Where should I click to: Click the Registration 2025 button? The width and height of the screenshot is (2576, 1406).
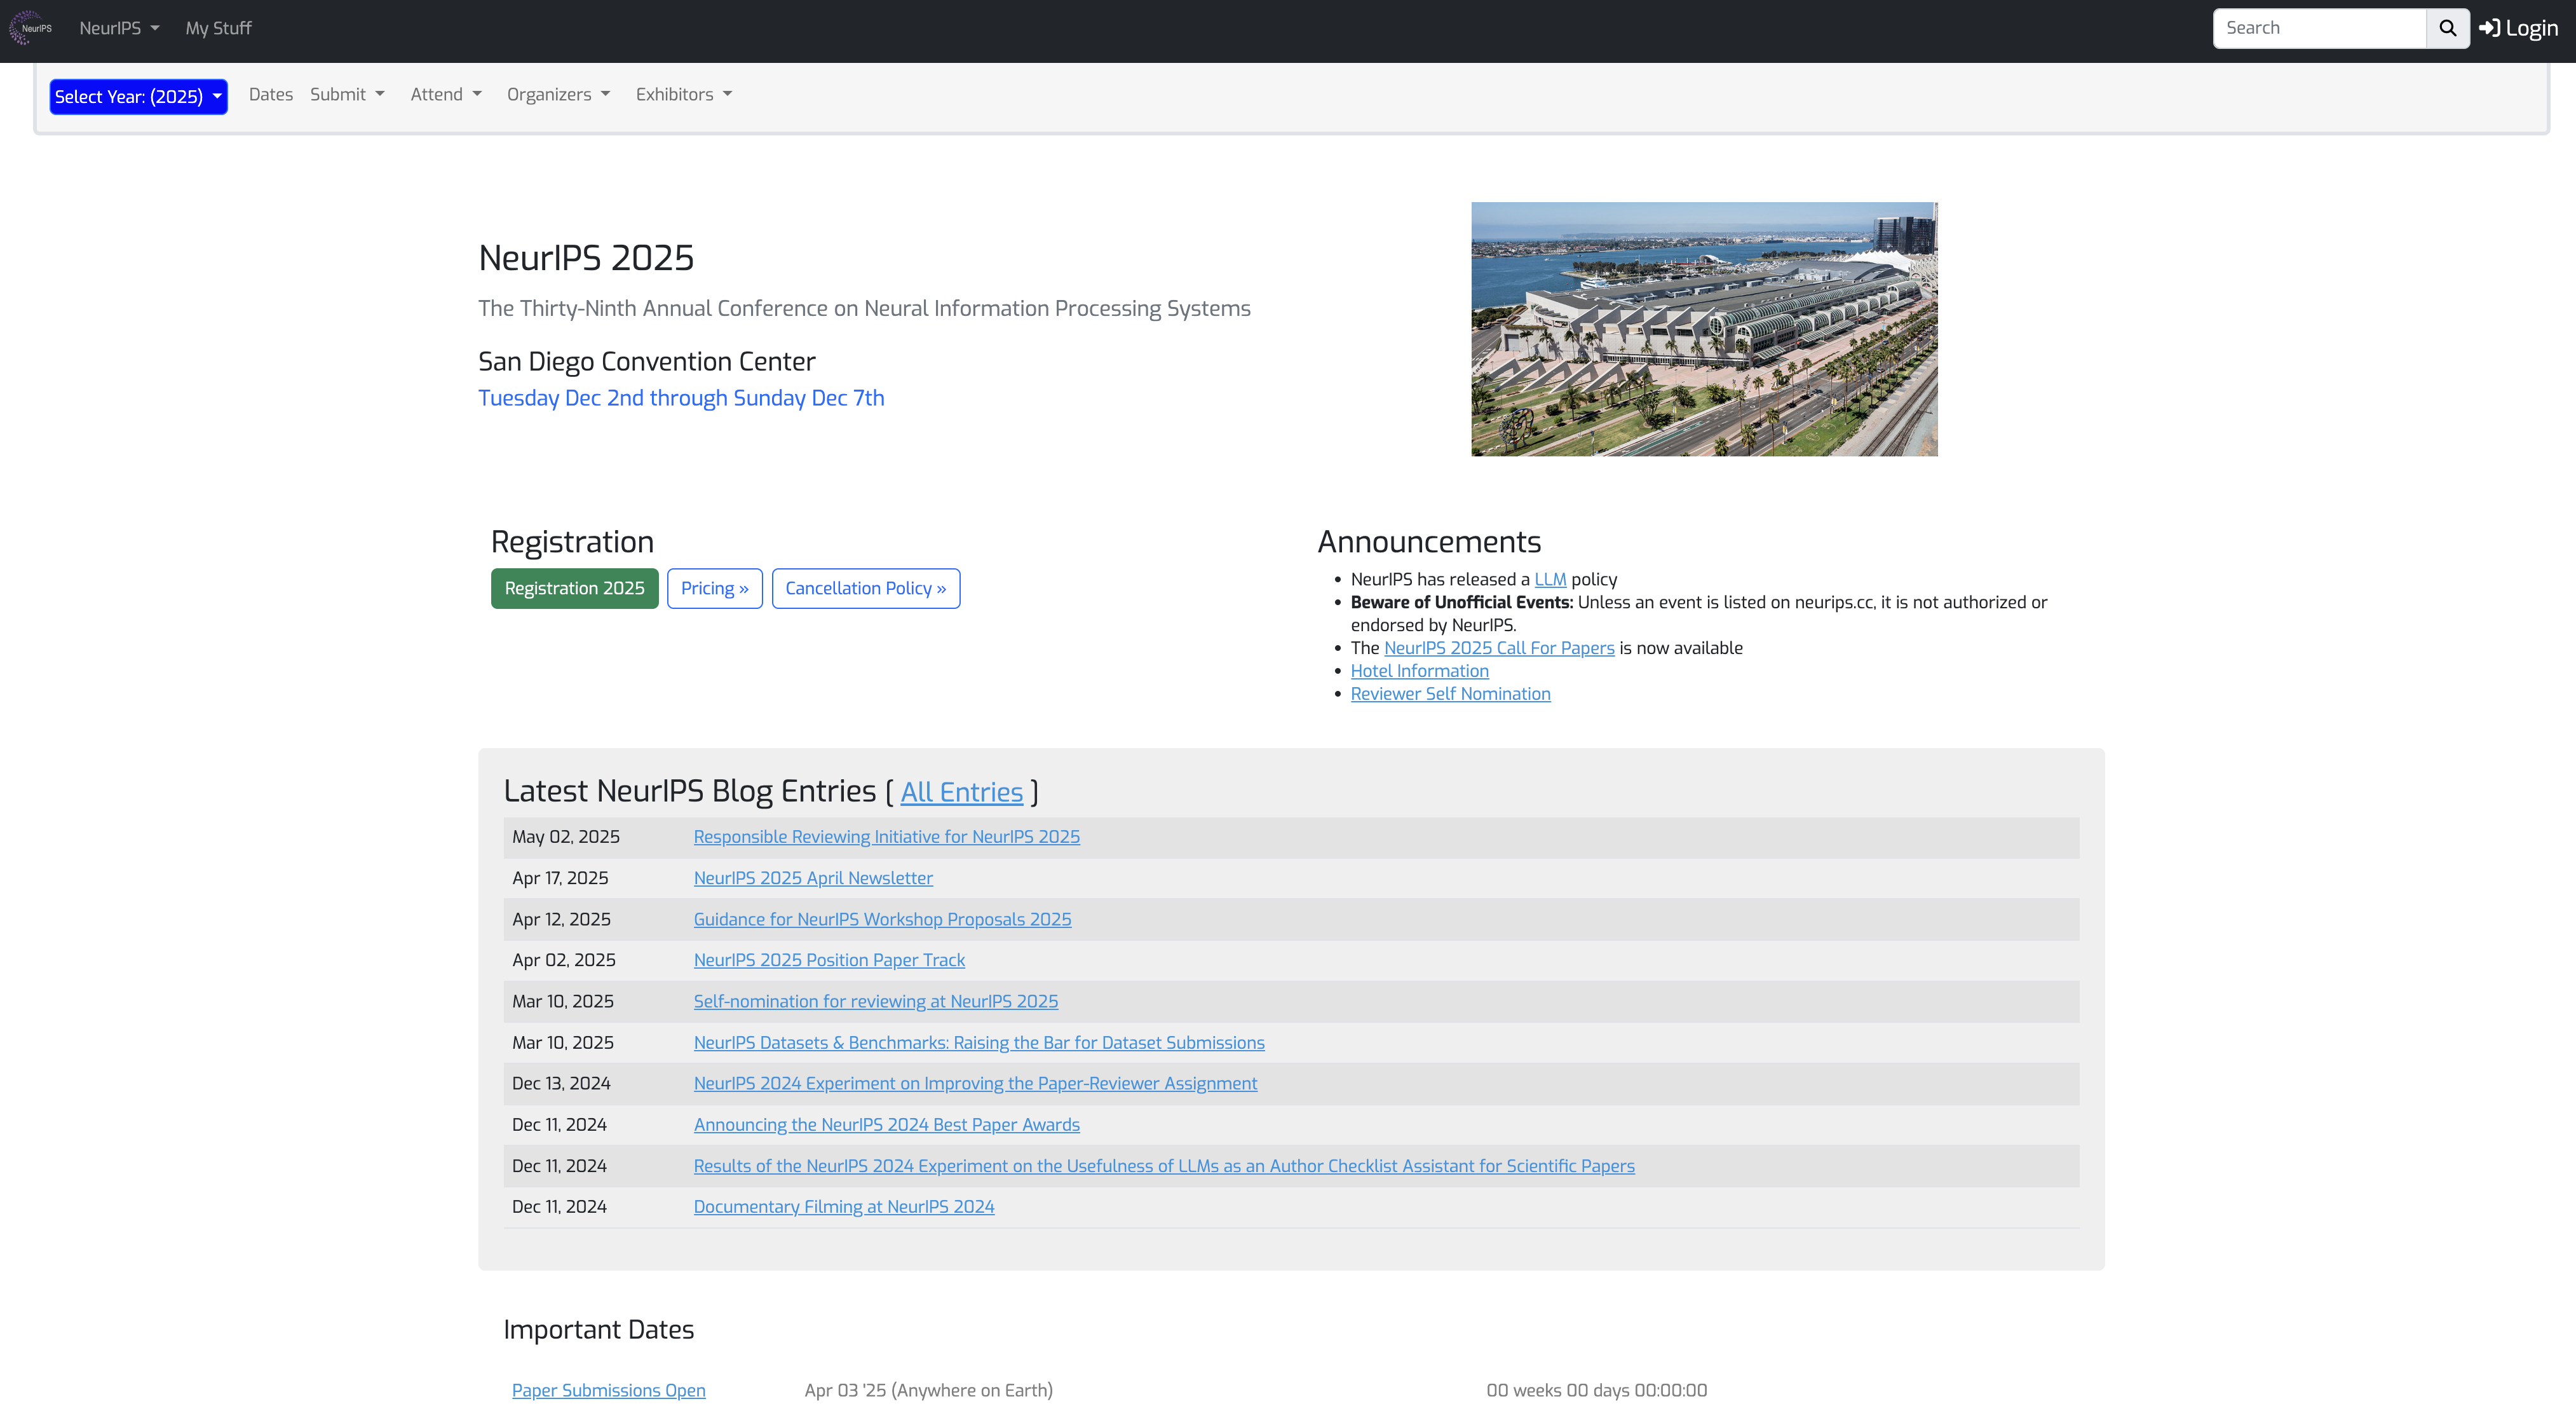574,588
